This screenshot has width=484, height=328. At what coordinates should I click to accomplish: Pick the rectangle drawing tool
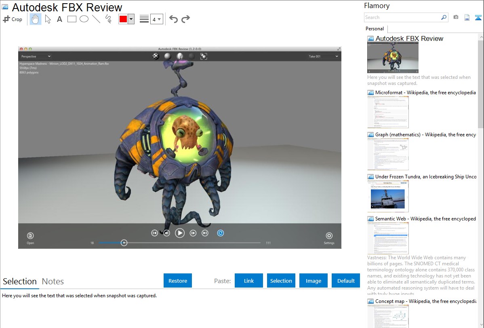tap(72, 19)
